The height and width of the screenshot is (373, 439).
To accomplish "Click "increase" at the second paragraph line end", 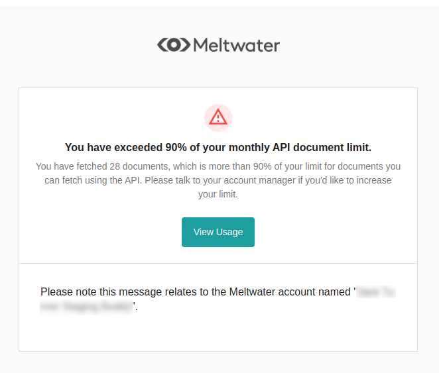I will pos(373,180).
